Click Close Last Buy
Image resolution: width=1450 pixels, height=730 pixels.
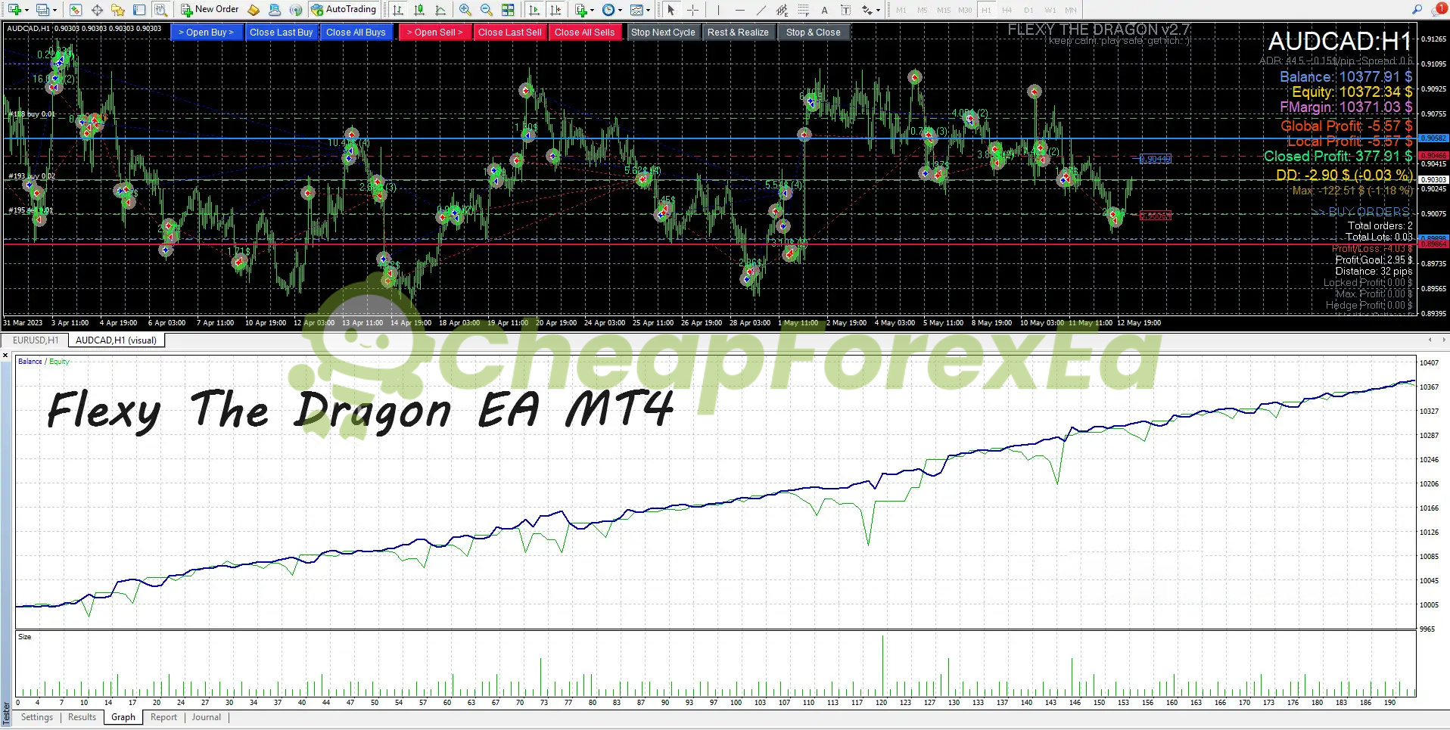tap(282, 33)
